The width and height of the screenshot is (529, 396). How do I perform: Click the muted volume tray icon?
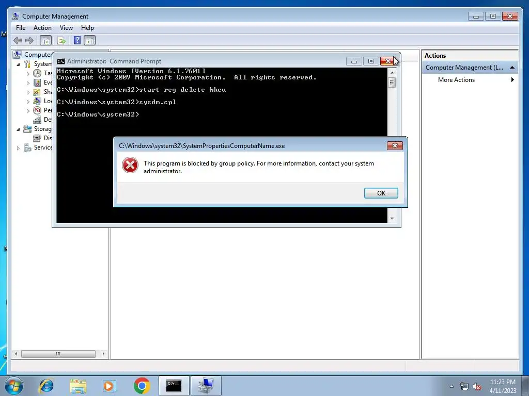click(477, 387)
